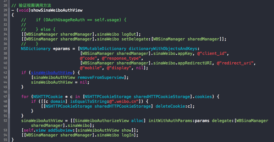
Task: Click the removeFromSuperview method call
Action: pos(101,78)
